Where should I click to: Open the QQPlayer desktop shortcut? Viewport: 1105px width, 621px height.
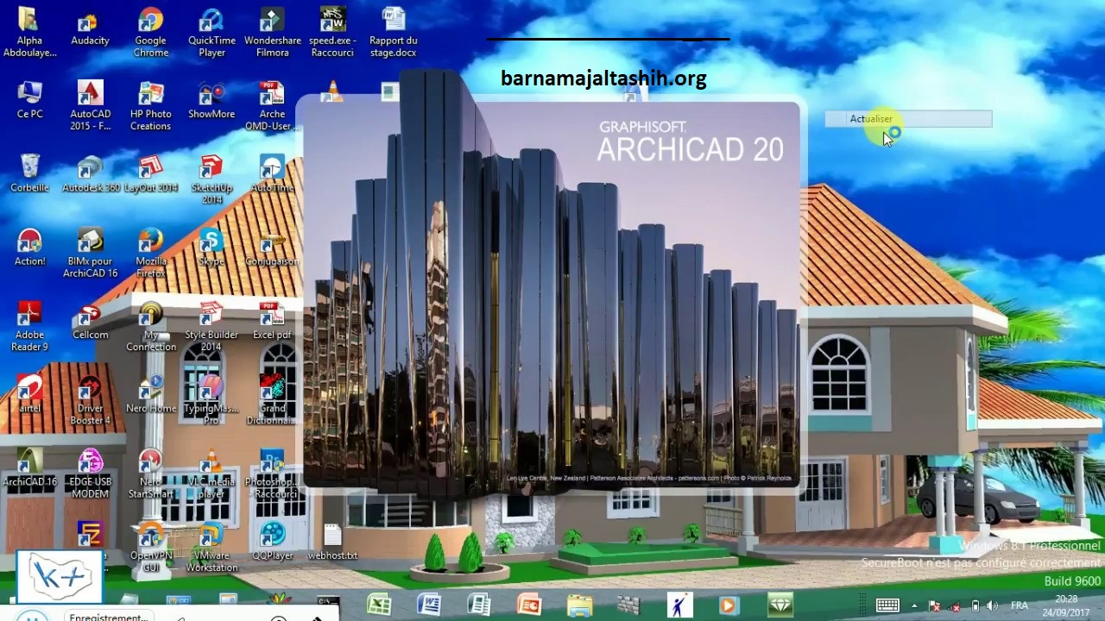pos(272,541)
